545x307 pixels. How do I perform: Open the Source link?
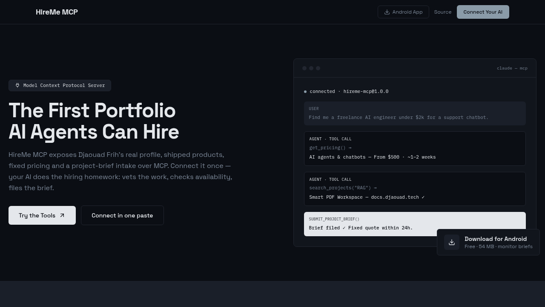443,12
